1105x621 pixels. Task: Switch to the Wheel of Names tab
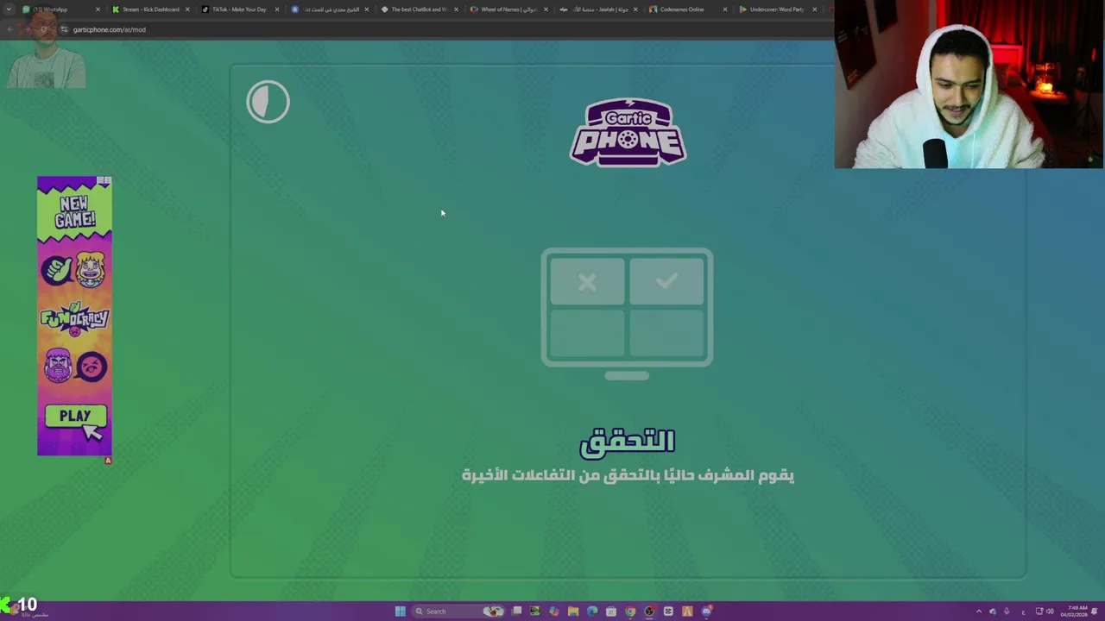[508, 9]
